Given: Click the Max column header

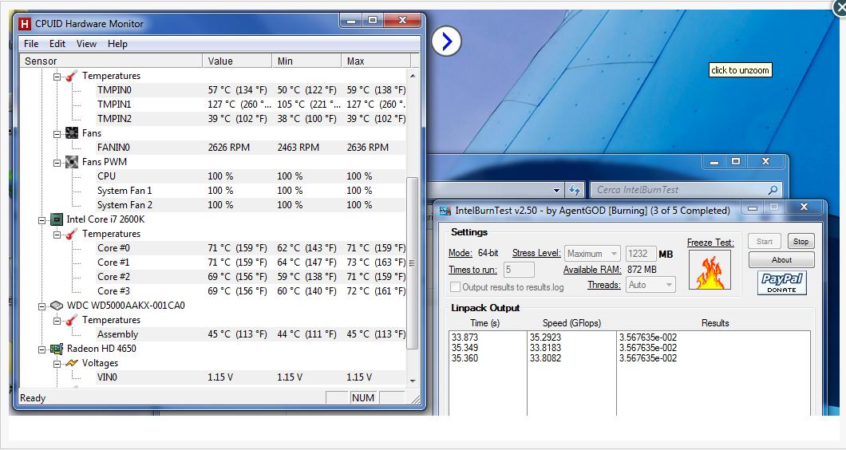Looking at the screenshot, I should (x=376, y=61).
